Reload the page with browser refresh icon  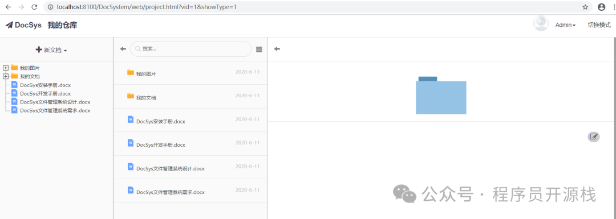pos(34,7)
